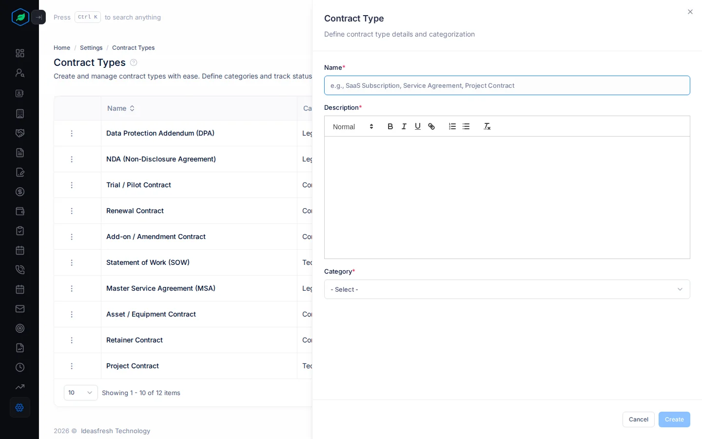Go to Home breadcrumb
The height and width of the screenshot is (439, 702).
coord(62,48)
